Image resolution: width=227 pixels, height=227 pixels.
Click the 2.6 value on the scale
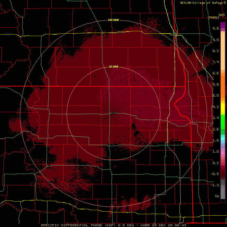216,129
